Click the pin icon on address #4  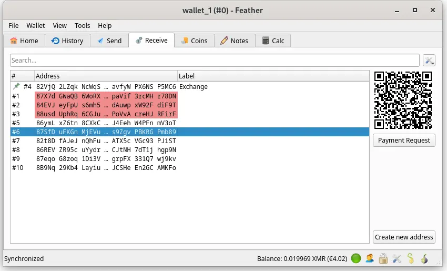coord(16,86)
